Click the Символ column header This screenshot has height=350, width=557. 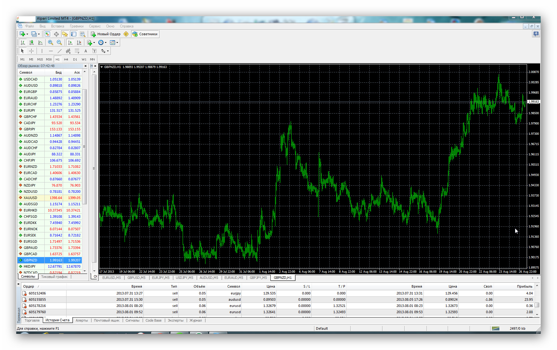click(x=31, y=72)
